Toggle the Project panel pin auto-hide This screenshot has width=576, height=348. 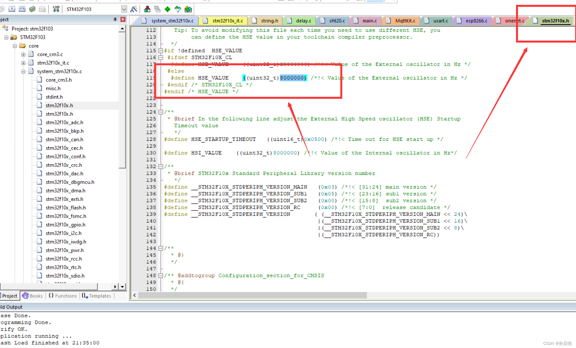(115, 19)
